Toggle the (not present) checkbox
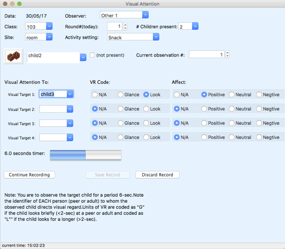Screen dimensions: 285x249 93,55
